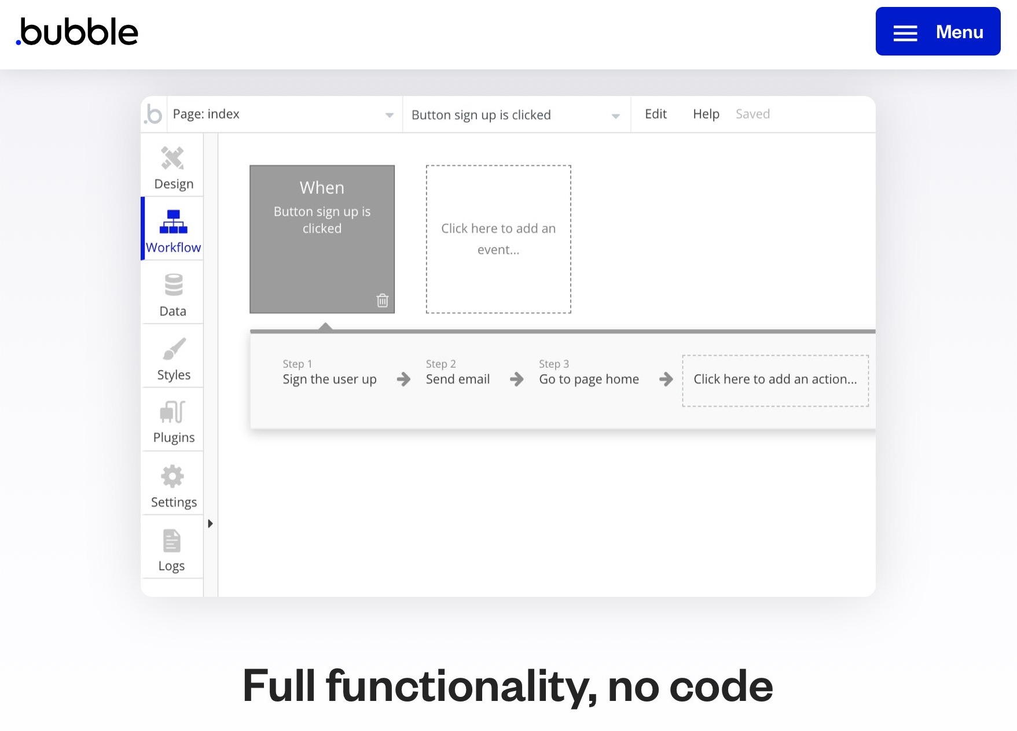The width and height of the screenshot is (1017, 731).
Task: Open the Settings gear icon
Action: 172,477
